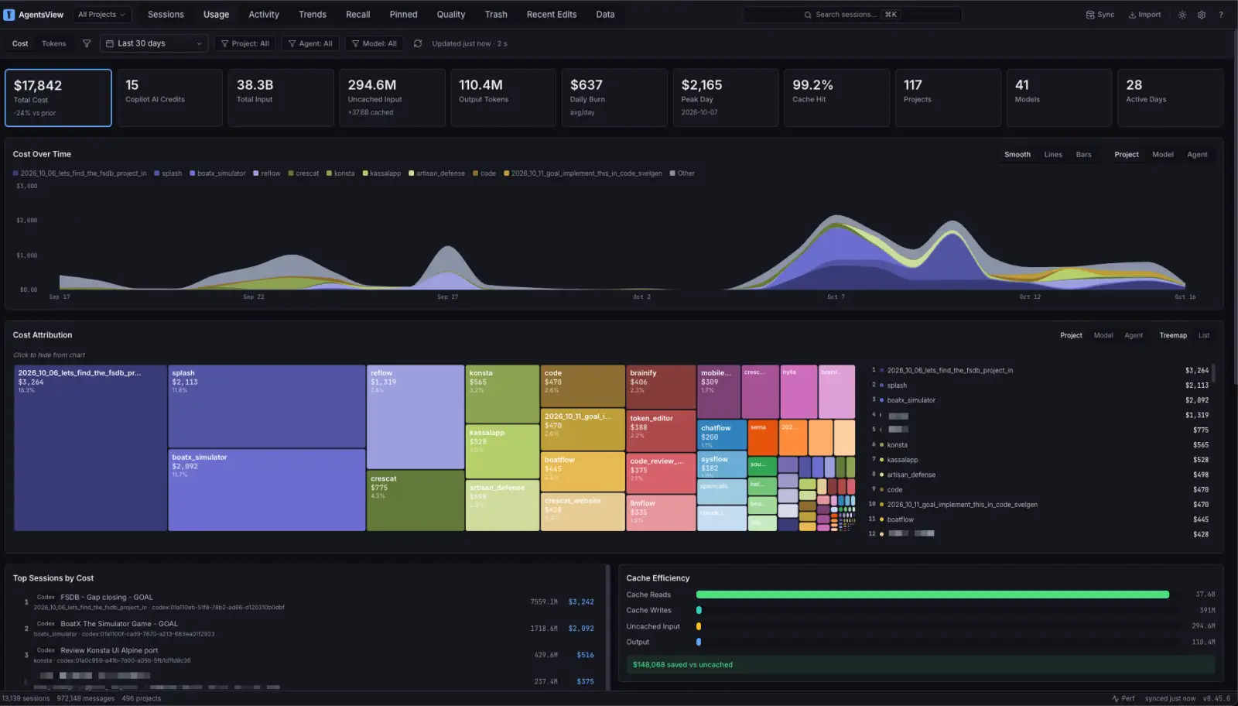Open settings via the gear icon

click(x=1202, y=15)
